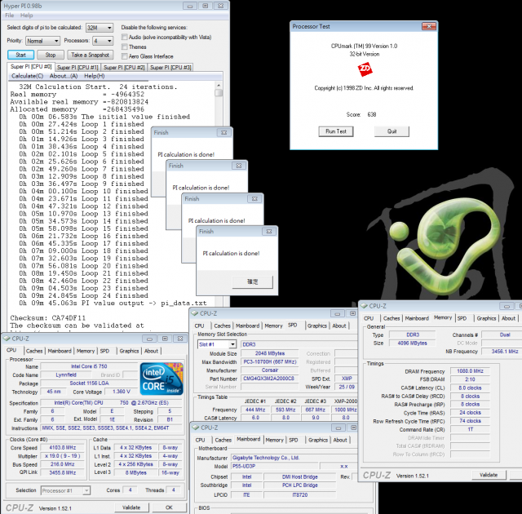
Task: Click the P55-UD3P model field
Action: click(x=274, y=467)
